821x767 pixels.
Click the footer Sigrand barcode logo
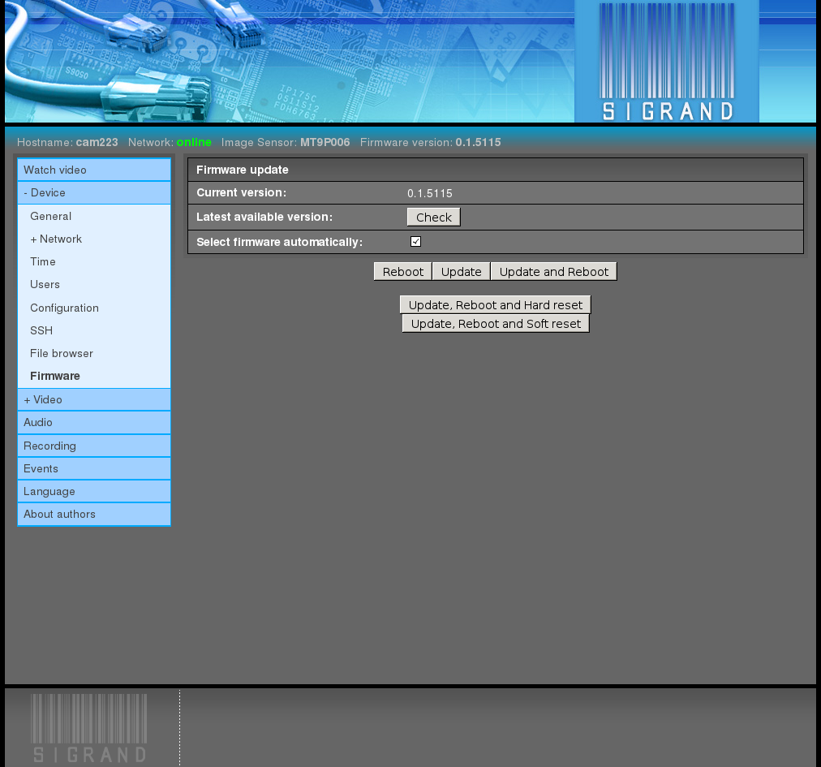point(89,727)
